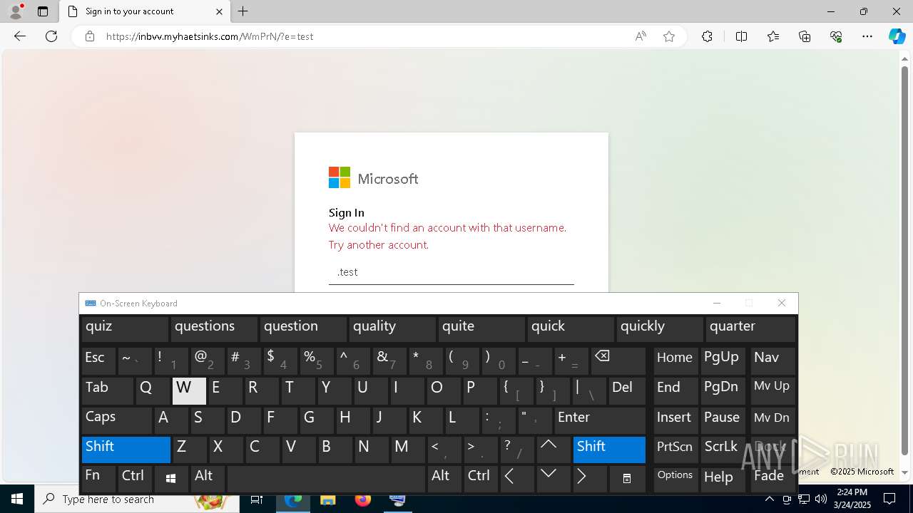Toggle the Fn key

tap(98, 478)
